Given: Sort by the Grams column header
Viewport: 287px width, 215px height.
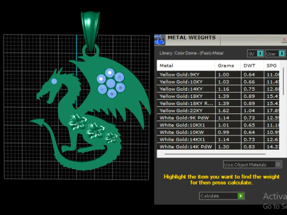Looking at the screenshot, I should click(228, 66).
